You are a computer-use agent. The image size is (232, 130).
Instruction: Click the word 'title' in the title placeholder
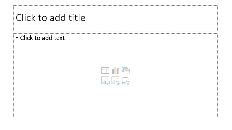[x=77, y=18]
